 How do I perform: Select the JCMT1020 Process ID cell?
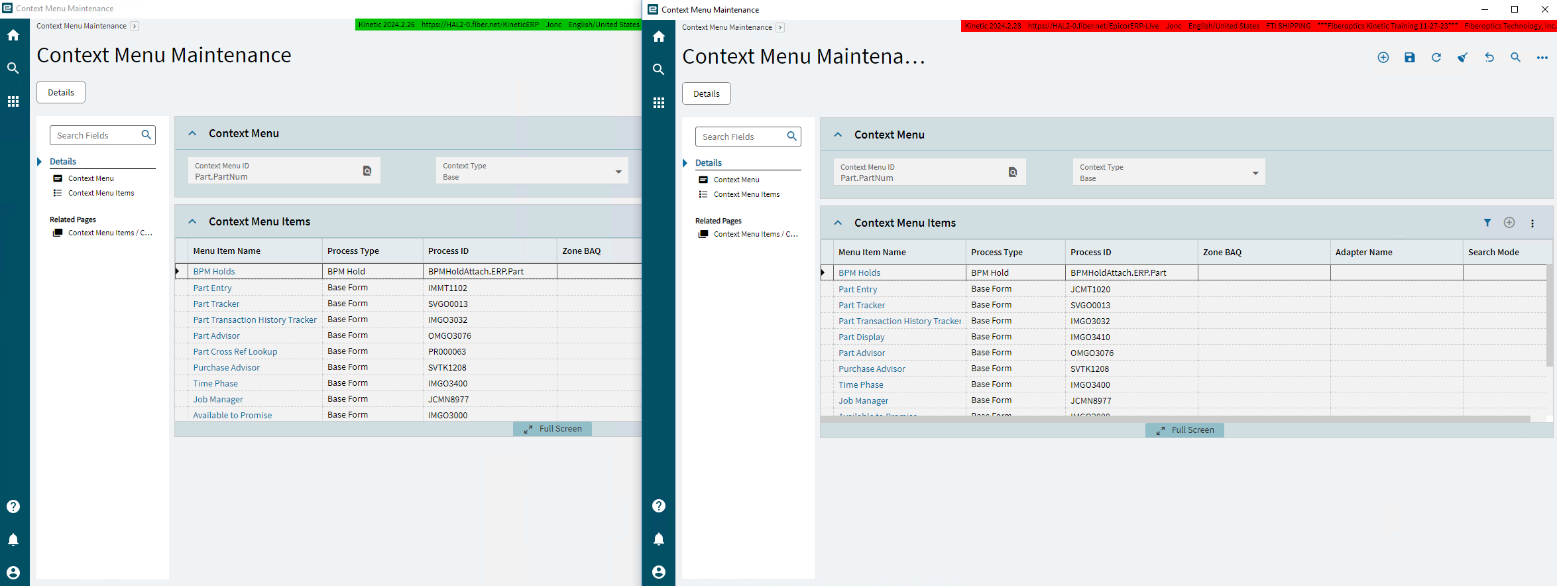[1131, 290]
